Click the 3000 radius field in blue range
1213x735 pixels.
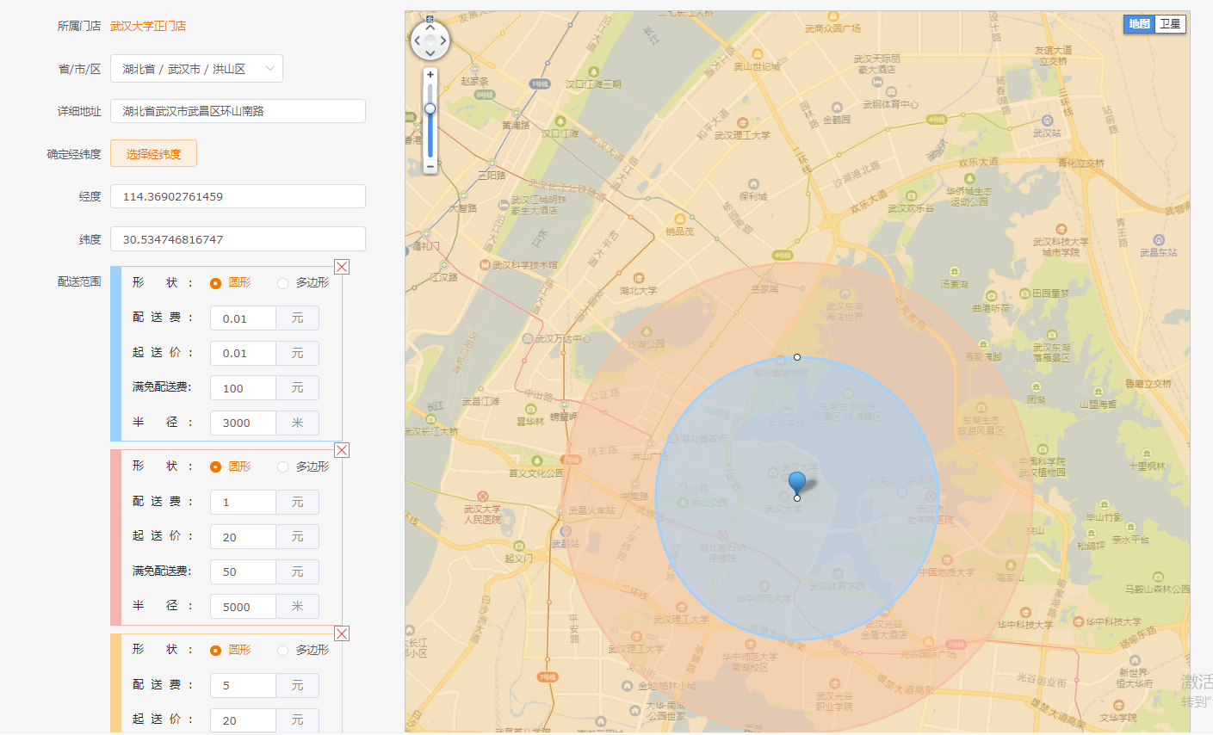pos(243,423)
